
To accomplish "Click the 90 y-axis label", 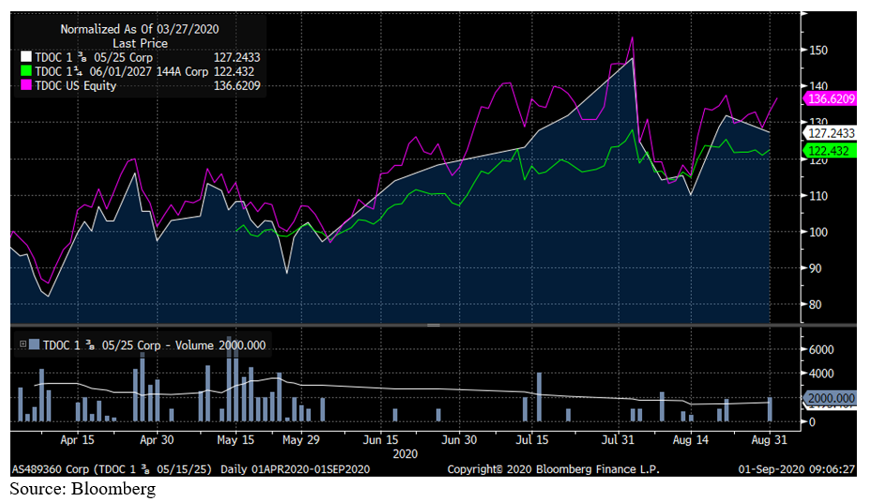I will [816, 268].
